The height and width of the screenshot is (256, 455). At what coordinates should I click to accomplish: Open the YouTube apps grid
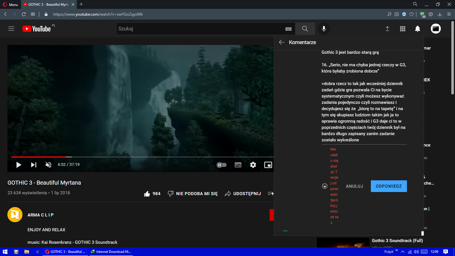(403, 29)
